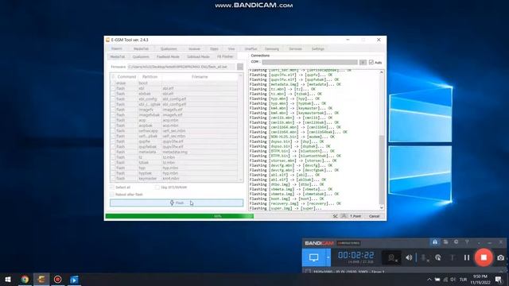
Task: Toggle Bandicam microphone icon
Action: coord(424,257)
